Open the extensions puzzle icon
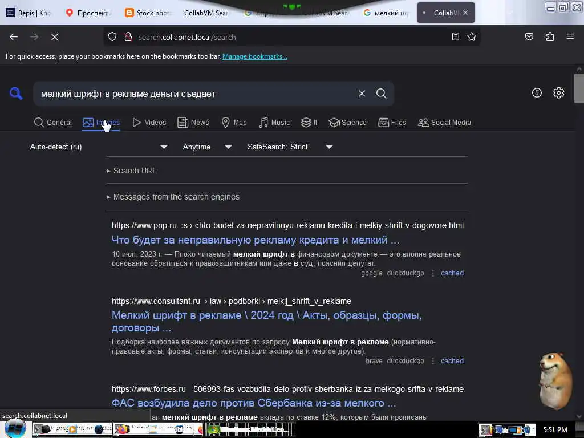Viewport: 584px width, 438px height. pos(550,37)
